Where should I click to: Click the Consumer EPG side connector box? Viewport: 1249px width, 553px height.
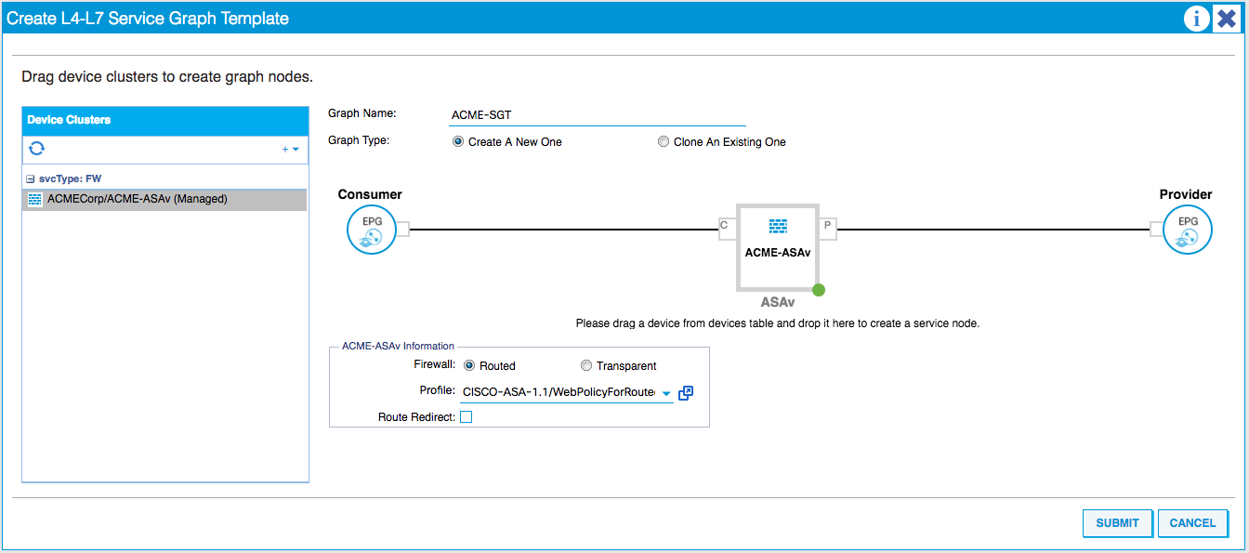pyautogui.click(x=402, y=229)
